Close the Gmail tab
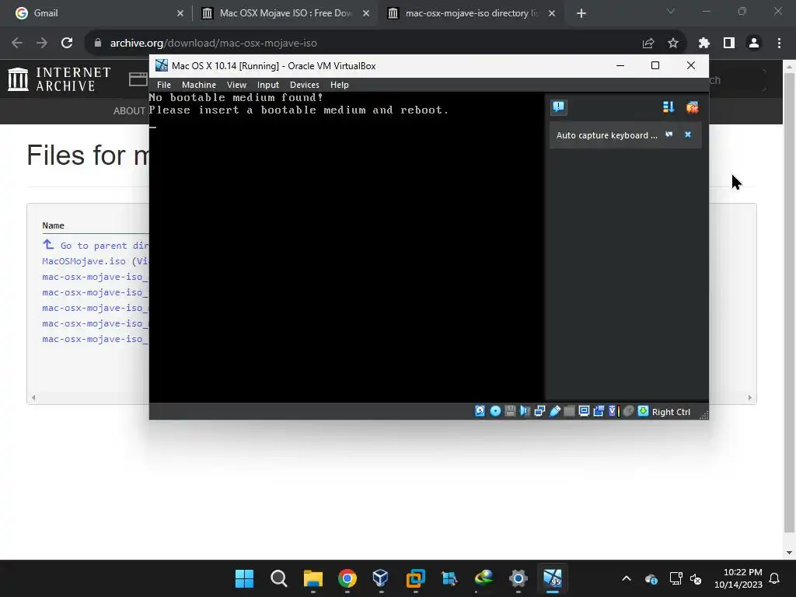The image size is (796, 597). point(180,13)
